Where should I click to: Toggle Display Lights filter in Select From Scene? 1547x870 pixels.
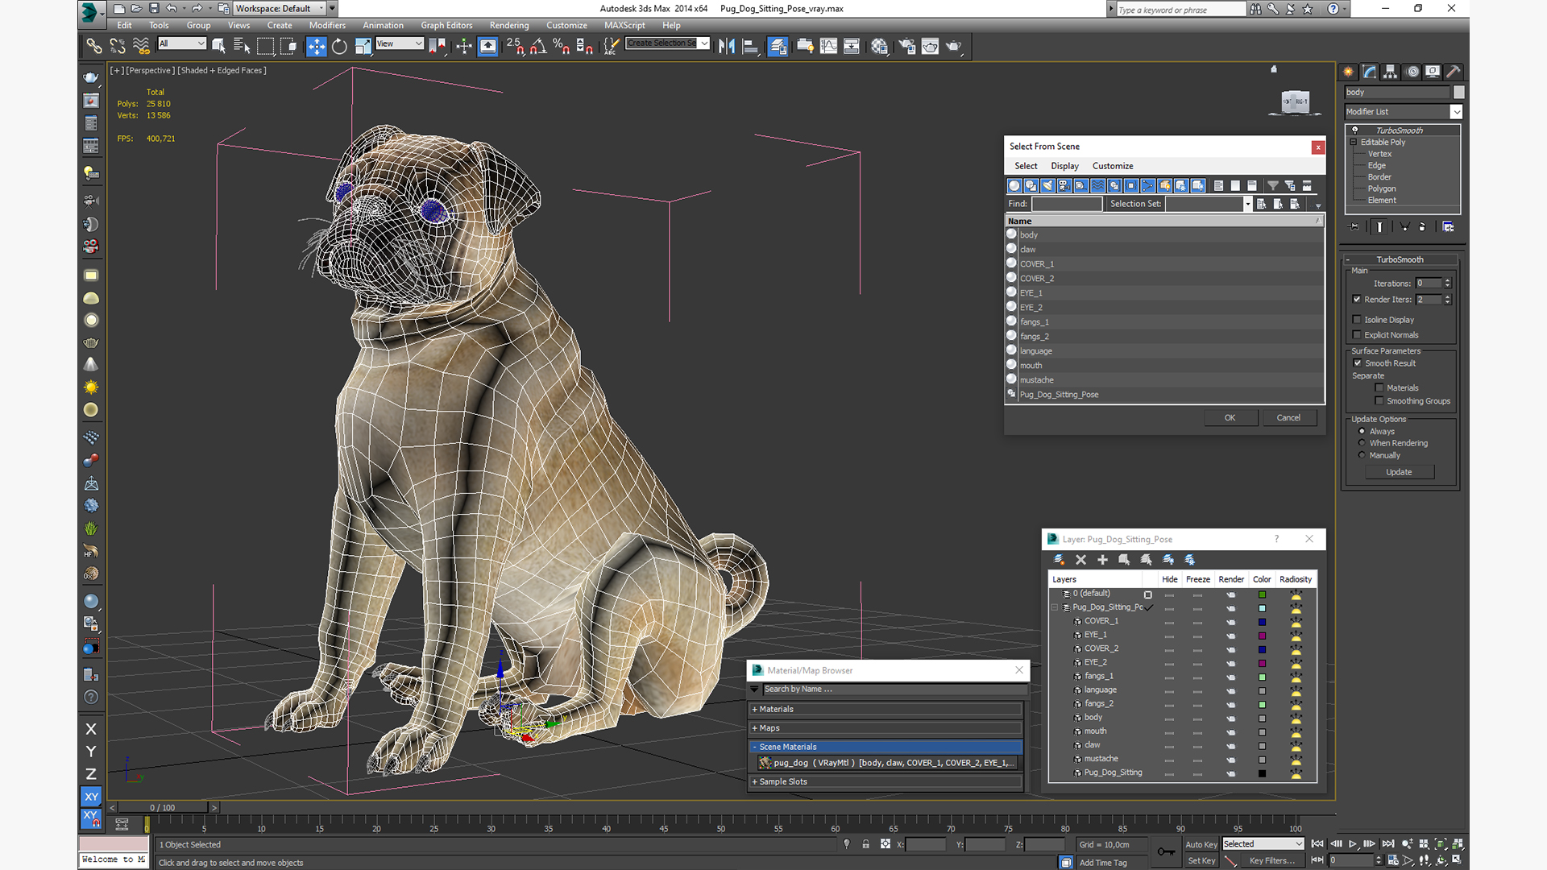tap(1047, 186)
